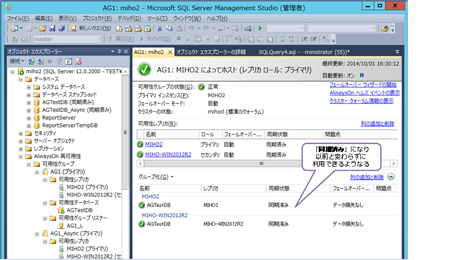
Task: Open the 接続 dropdown in Object Explorer
Action: tap(17, 61)
